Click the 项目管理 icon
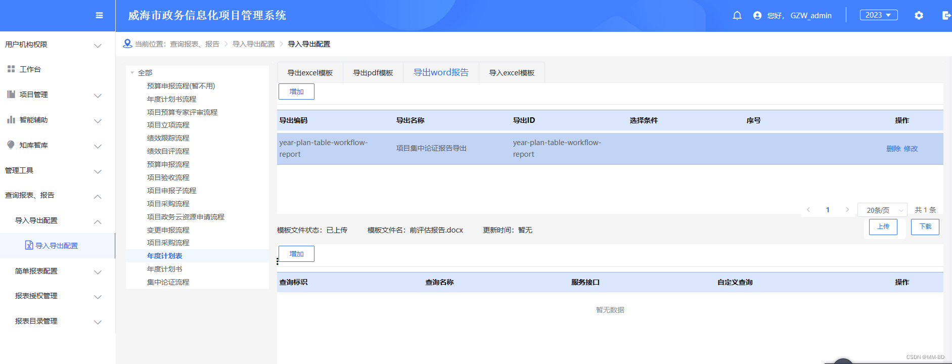This screenshot has width=952, height=364. (x=11, y=94)
